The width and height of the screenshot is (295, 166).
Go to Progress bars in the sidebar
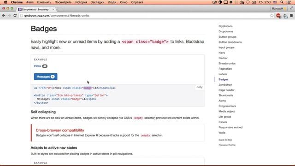pos(227,106)
